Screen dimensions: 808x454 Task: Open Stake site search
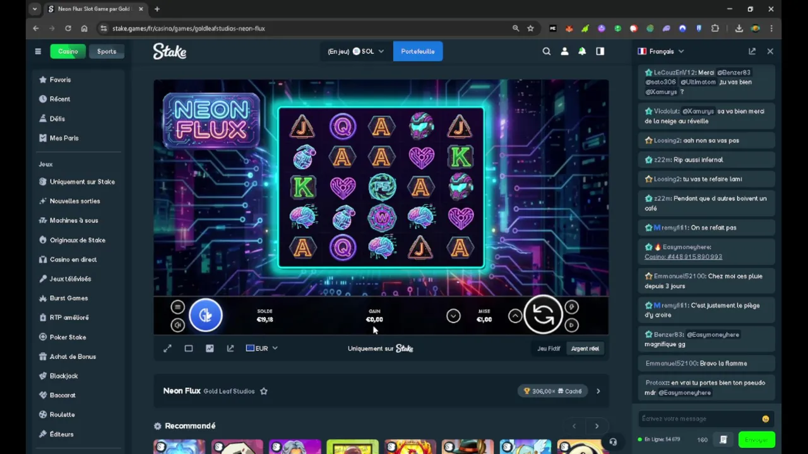[547, 51]
